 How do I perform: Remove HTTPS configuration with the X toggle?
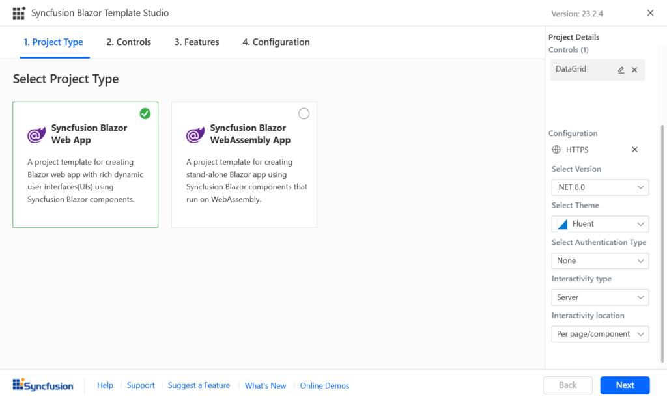[634, 149]
